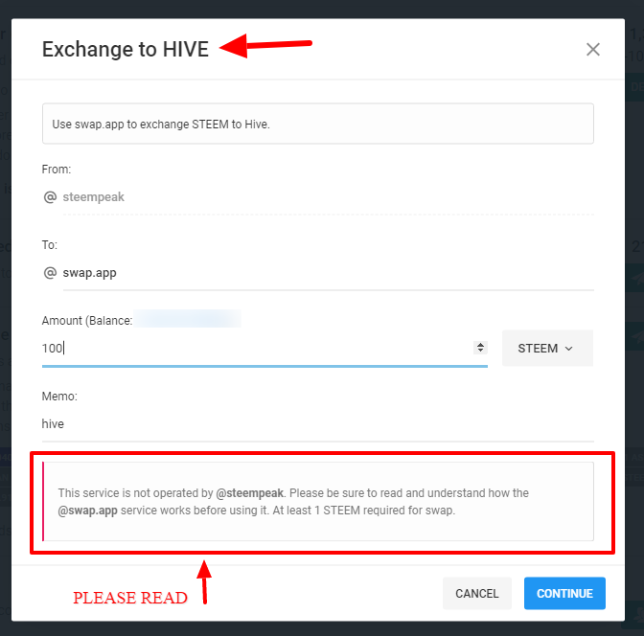Cancel the exchange with the CANCEL button
Image resolution: width=644 pixels, height=636 pixels.
477,594
